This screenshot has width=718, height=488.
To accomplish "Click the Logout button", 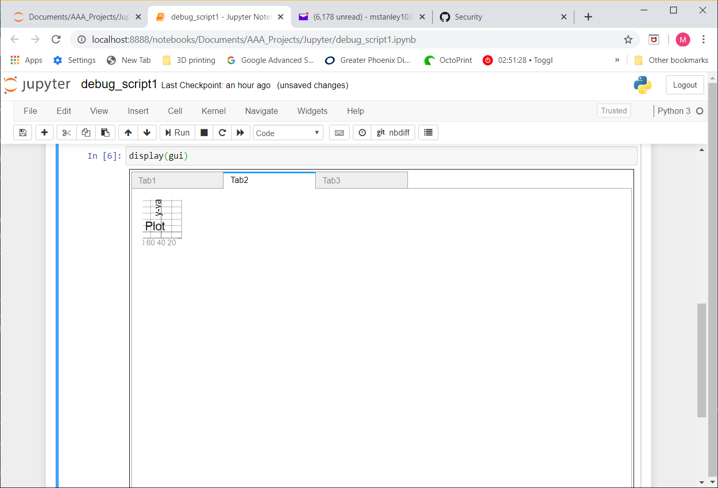I will 685,85.
